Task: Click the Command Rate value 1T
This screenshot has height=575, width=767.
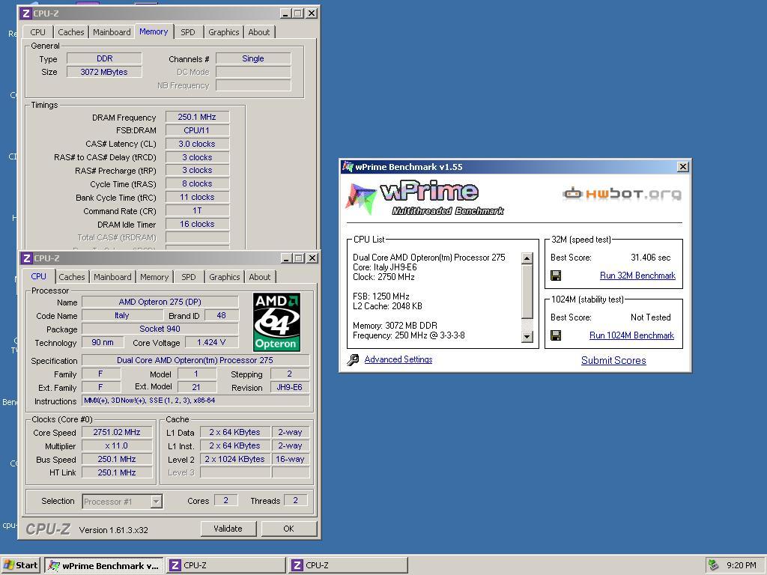Action: 197,210
